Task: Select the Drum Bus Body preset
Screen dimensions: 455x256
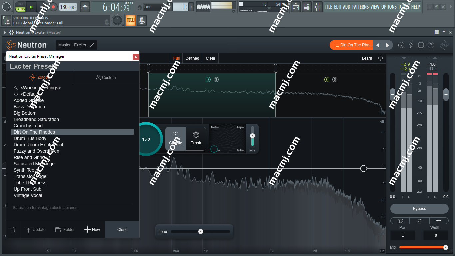Action: 30,138
